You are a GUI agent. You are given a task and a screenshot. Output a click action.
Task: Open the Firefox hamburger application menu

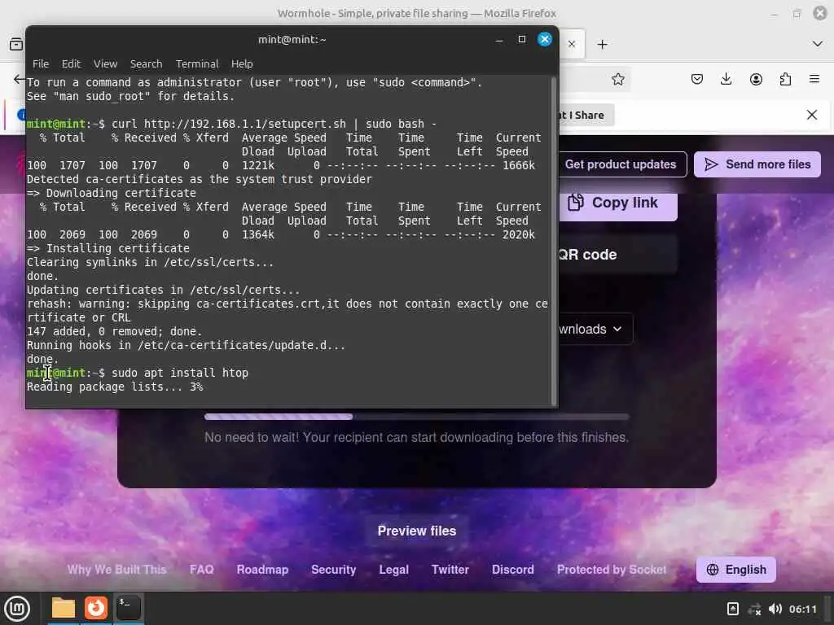[814, 79]
